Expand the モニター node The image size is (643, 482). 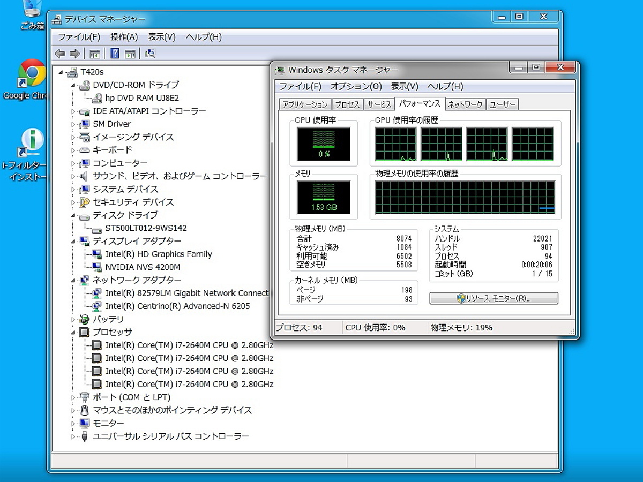pyautogui.click(x=74, y=423)
